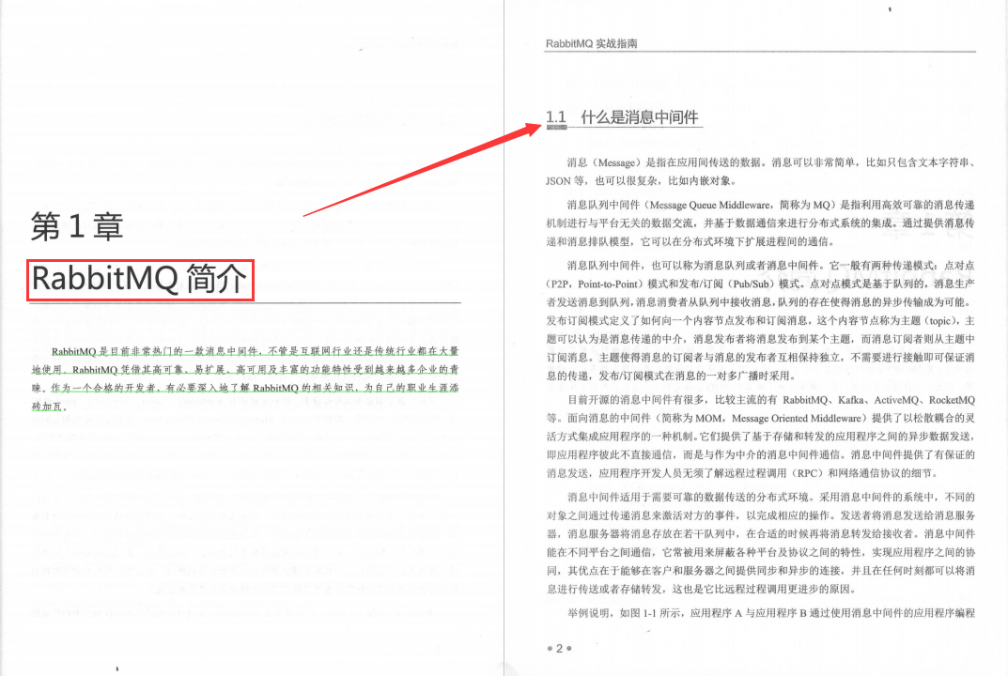The image size is (1008, 676).
Task: Click the line starting 举例说明，如图 1-1 所示
Action: click(x=770, y=613)
